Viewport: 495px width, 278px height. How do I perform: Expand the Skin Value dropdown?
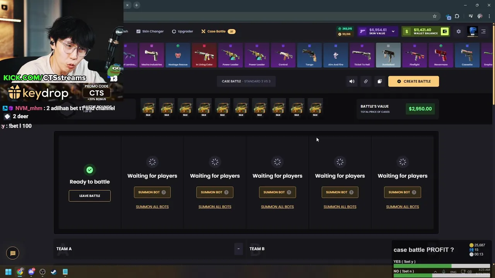[x=393, y=31]
